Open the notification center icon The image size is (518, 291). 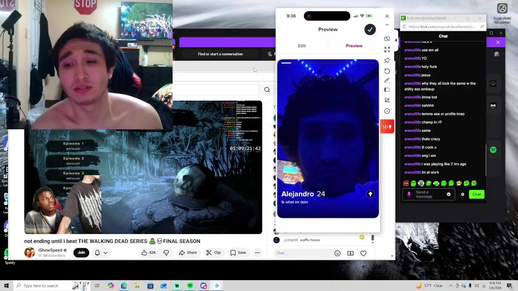click(x=510, y=286)
